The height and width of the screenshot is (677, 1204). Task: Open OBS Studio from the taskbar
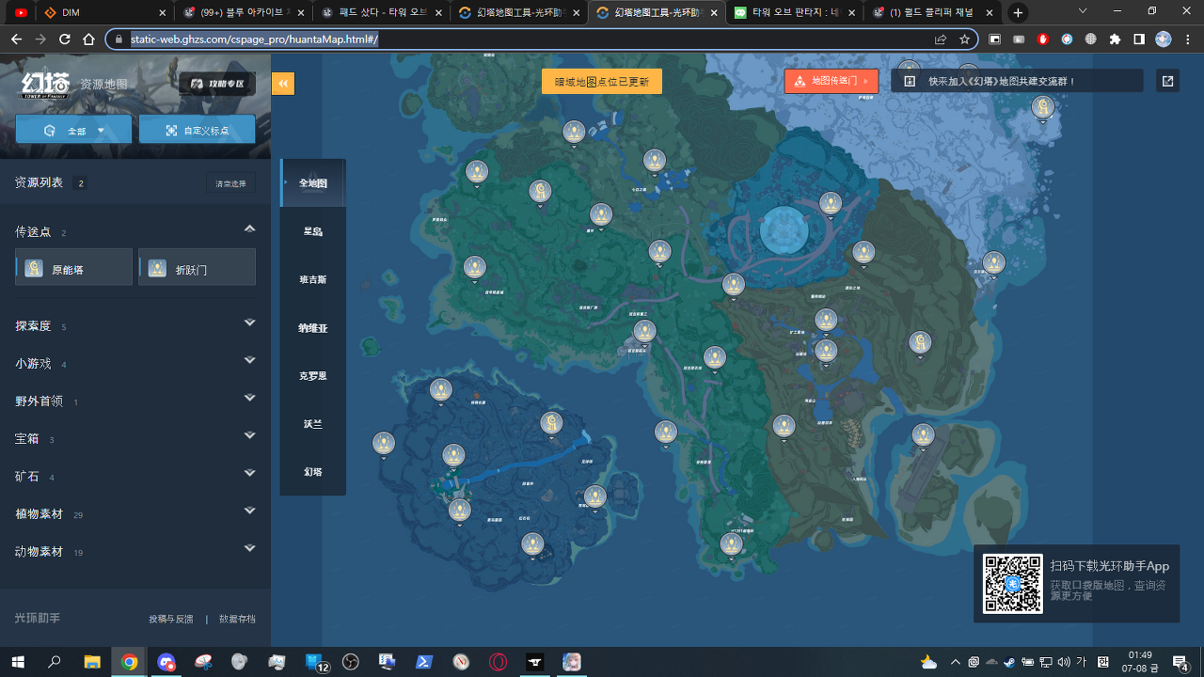(x=351, y=662)
